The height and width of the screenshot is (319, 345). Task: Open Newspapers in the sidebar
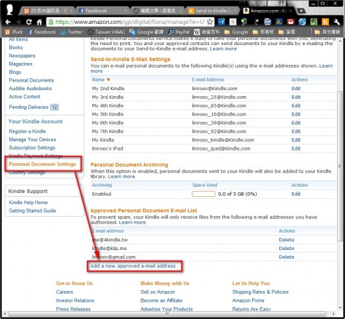tap(22, 56)
